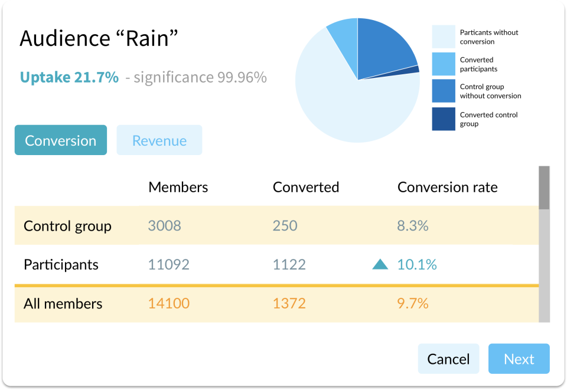Click the Members column header
The width and height of the screenshot is (567, 391).
pyautogui.click(x=178, y=188)
